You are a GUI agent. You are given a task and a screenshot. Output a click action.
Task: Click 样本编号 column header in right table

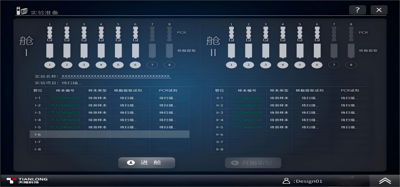coord(247,90)
